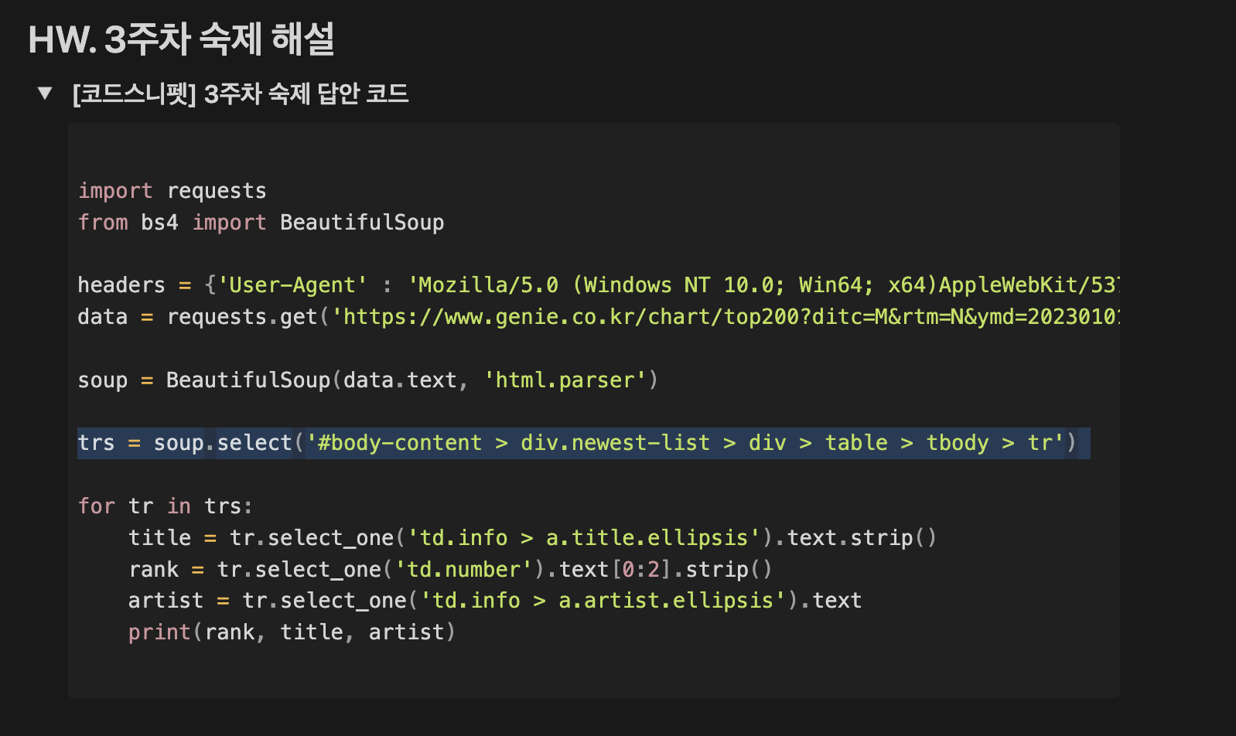The width and height of the screenshot is (1236, 736).
Task: Click the '#body-content > div.newest-list' selector string
Action: coord(685,443)
